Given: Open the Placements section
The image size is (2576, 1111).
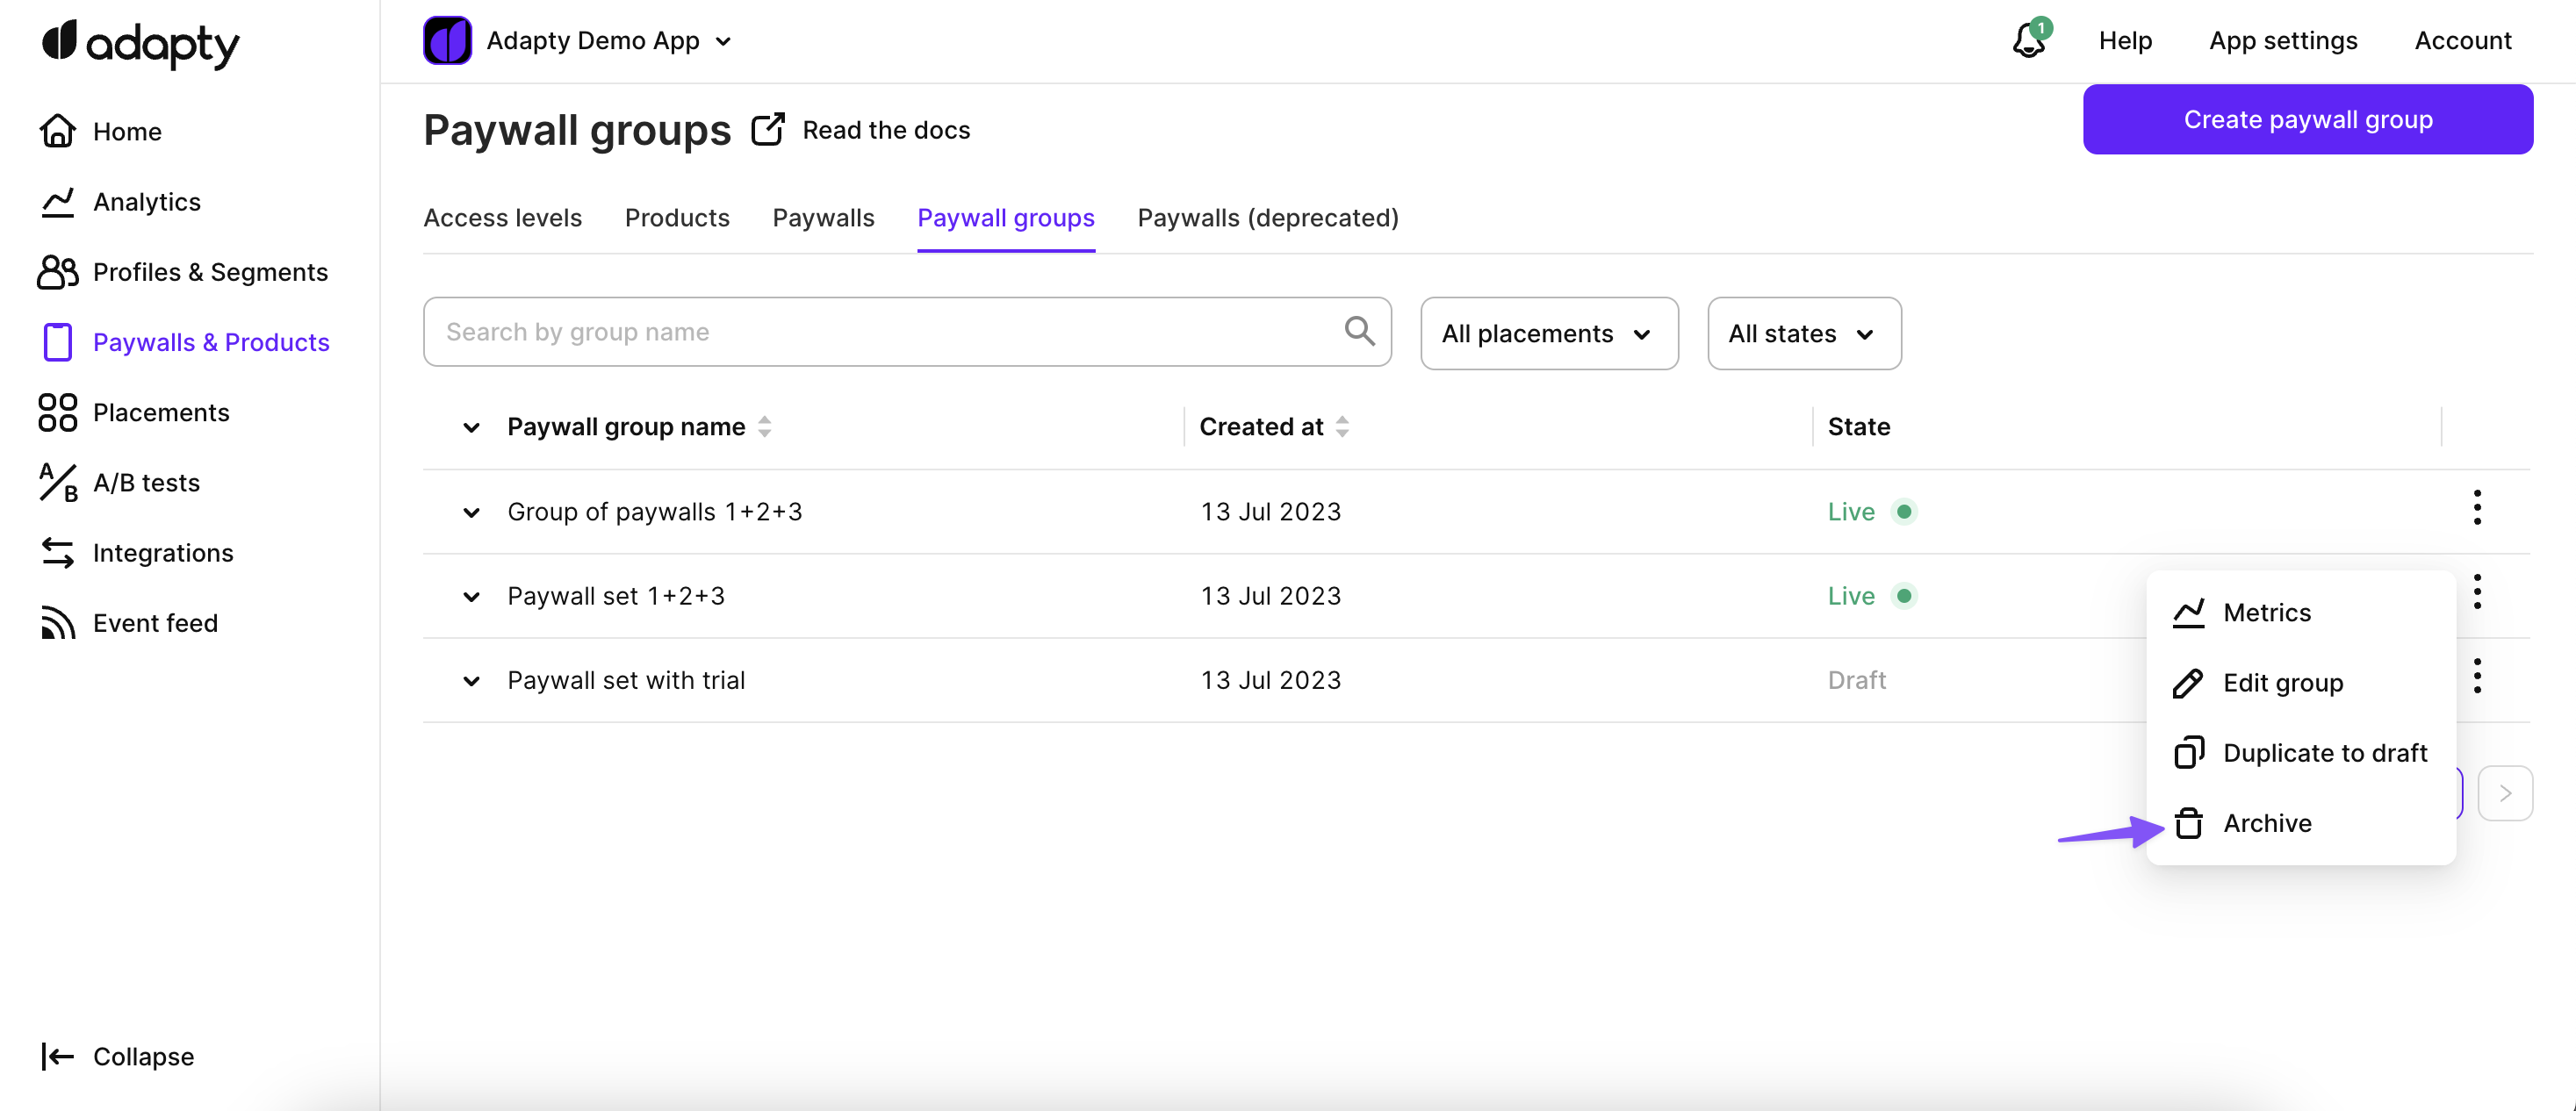Looking at the screenshot, I should [x=160, y=412].
